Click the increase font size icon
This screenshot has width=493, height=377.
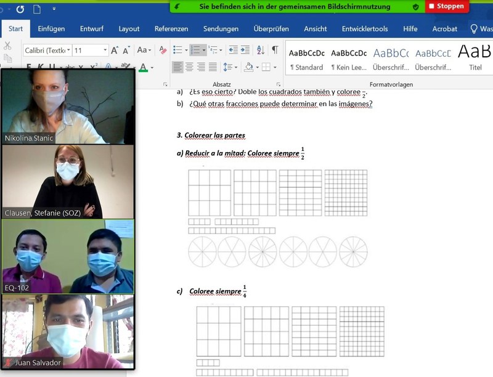click(115, 51)
